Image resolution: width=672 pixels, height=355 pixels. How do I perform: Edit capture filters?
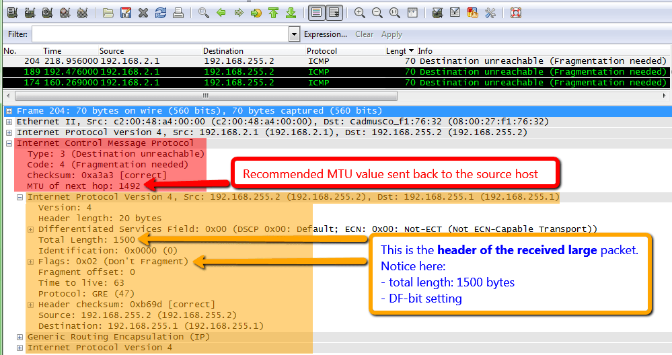[x=437, y=13]
